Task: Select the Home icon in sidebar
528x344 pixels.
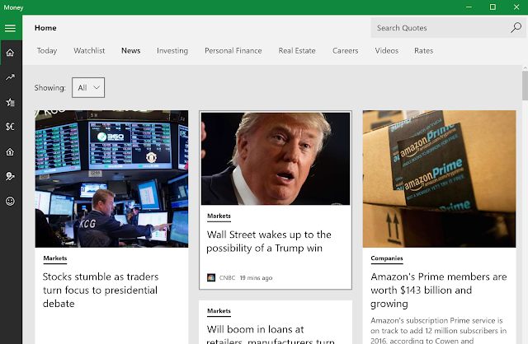Action: tap(10, 53)
